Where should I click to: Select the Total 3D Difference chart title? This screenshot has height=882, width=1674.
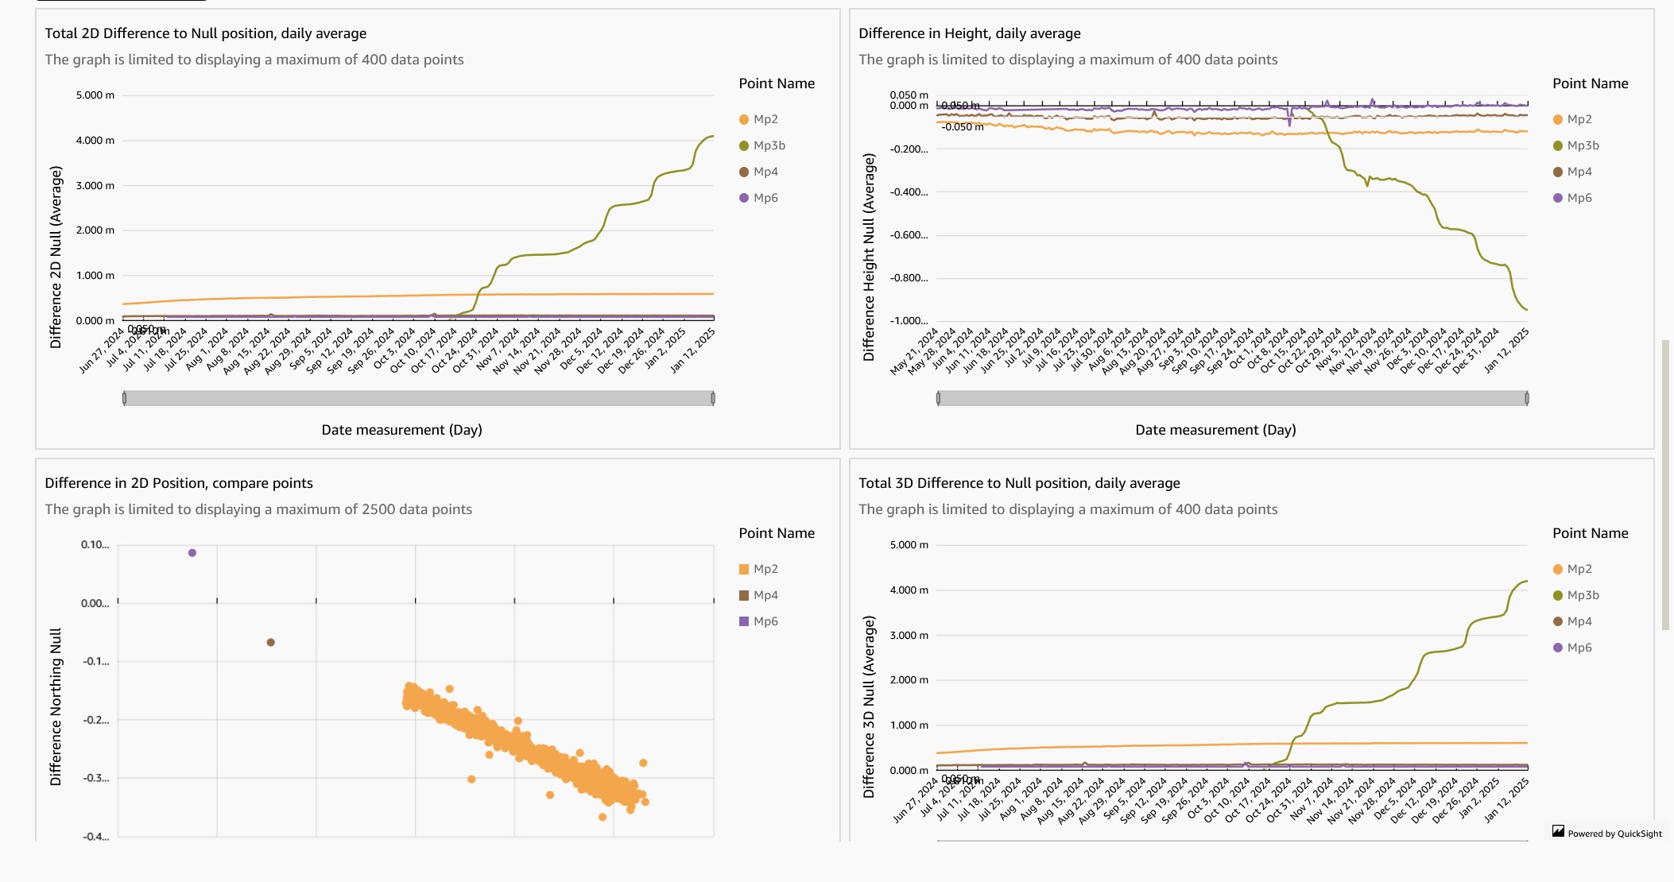point(1019,483)
